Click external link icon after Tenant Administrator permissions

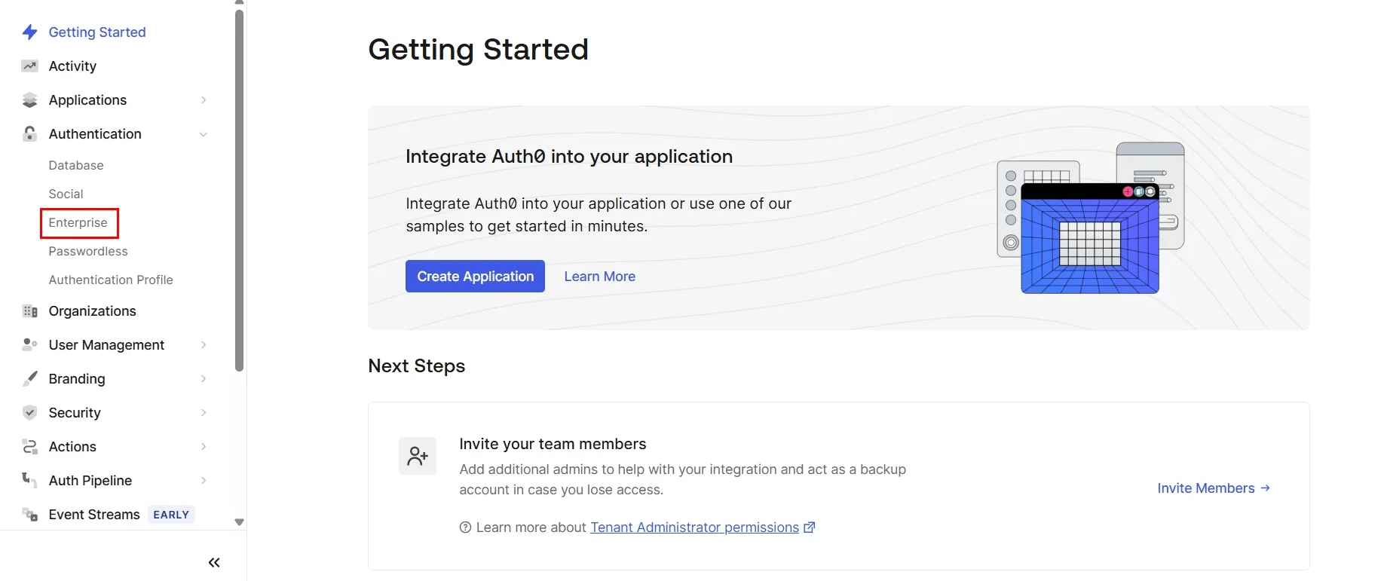810,527
